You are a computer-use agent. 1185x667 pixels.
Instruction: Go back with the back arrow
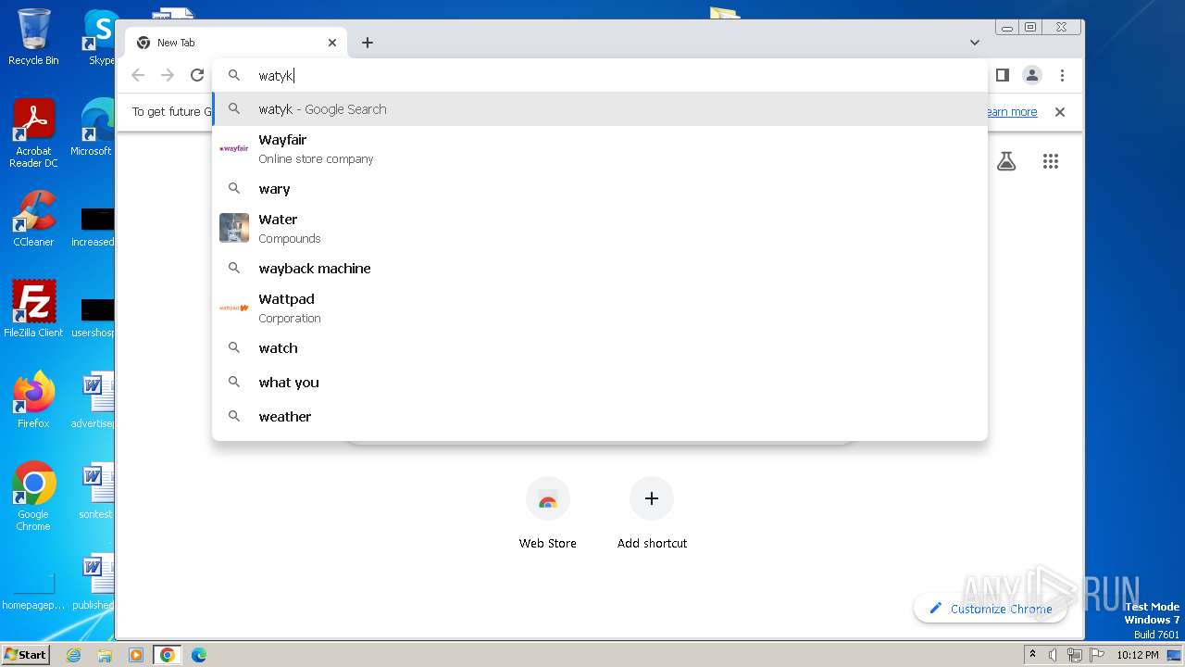point(138,75)
